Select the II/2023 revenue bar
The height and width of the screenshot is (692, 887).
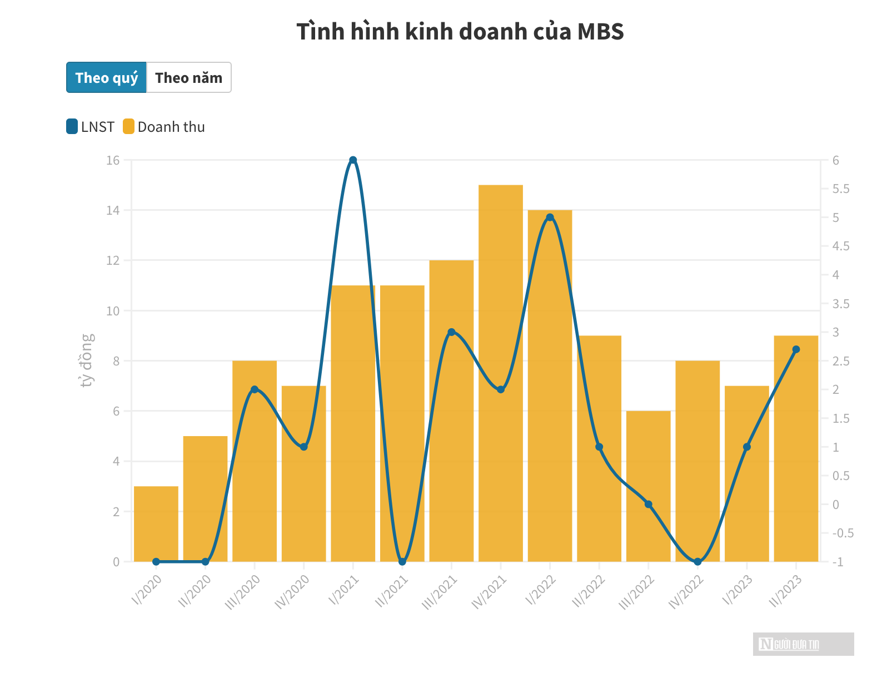796,448
